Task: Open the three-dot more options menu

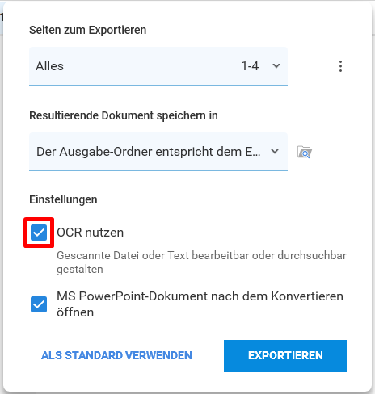Action: pyautogui.click(x=340, y=66)
